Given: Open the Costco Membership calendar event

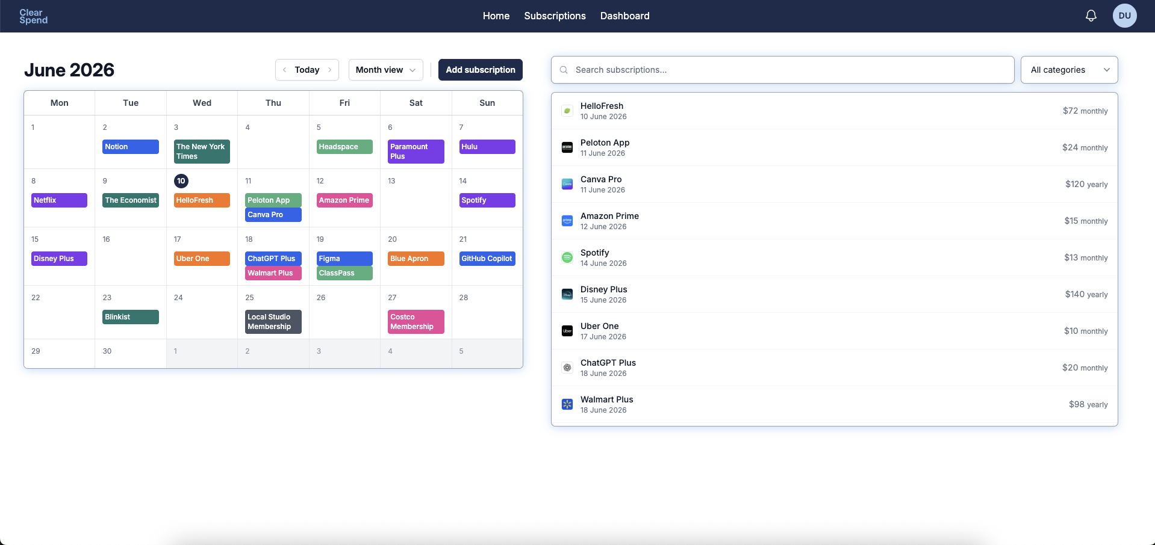Looking at the screenshot, I should 416,322.
